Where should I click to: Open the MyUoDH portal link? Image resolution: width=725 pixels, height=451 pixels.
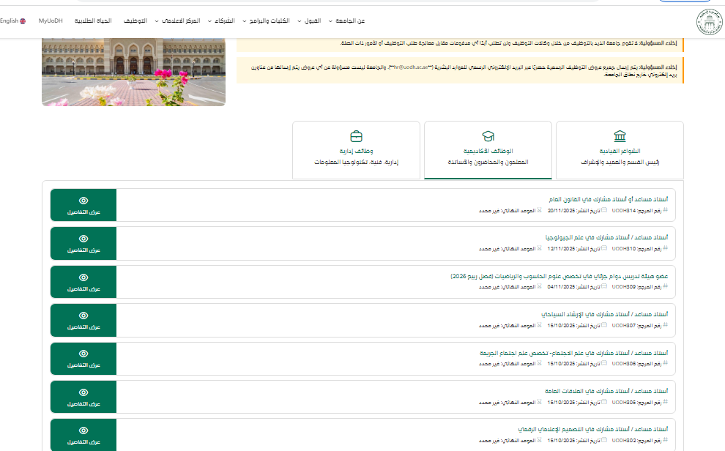click(x=50, y=21)
